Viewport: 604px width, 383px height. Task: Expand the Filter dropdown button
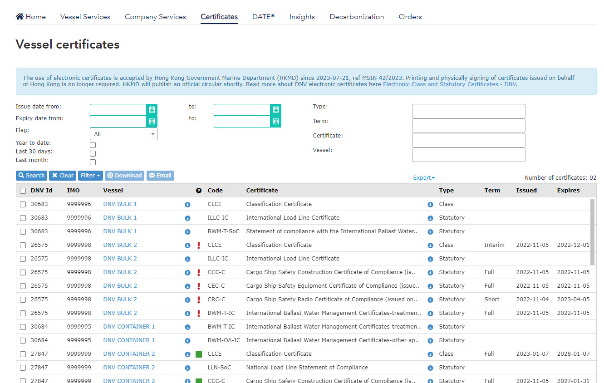click(90, 176)
